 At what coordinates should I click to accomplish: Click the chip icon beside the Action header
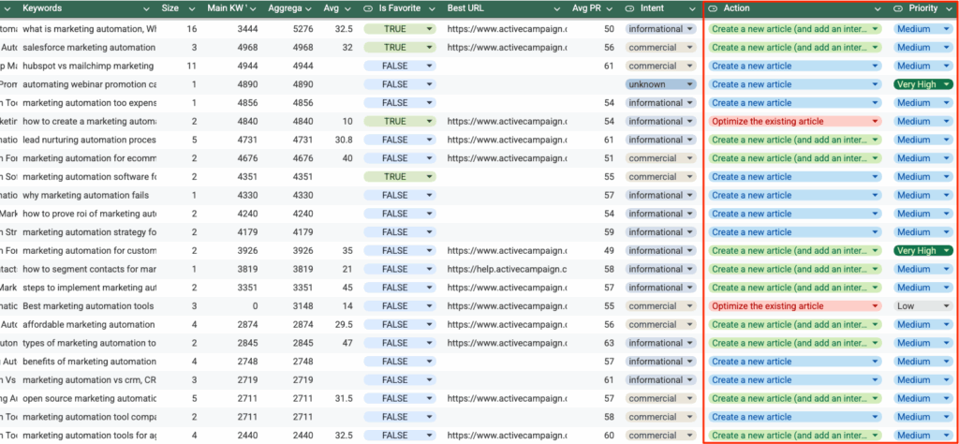click(714, 7)
